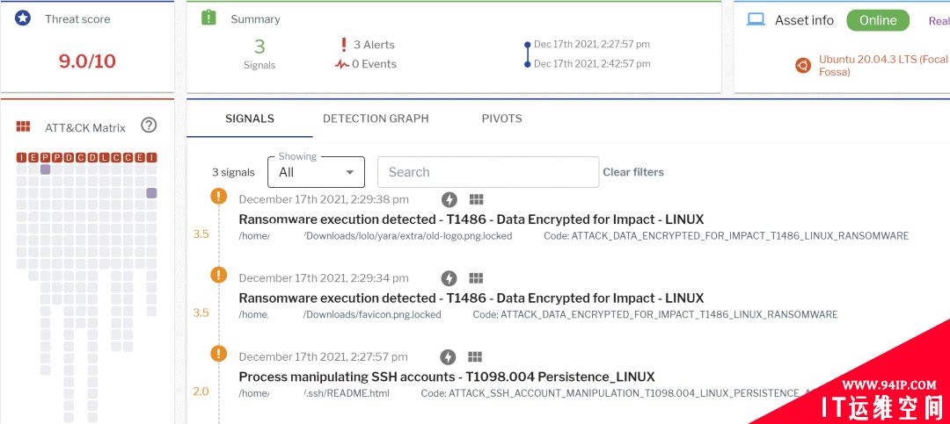Click timeline start dot at 2:27:57 pm
Screen dimensions: 950x424
pyautogui.click(x=528, y=45)
